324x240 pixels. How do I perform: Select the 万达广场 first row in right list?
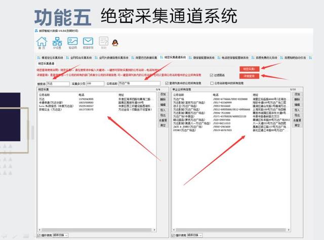click(x=231, y=99)
